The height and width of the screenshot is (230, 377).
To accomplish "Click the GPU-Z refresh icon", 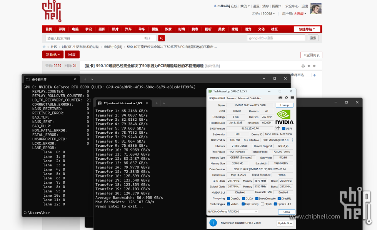I will coord(286,98).
